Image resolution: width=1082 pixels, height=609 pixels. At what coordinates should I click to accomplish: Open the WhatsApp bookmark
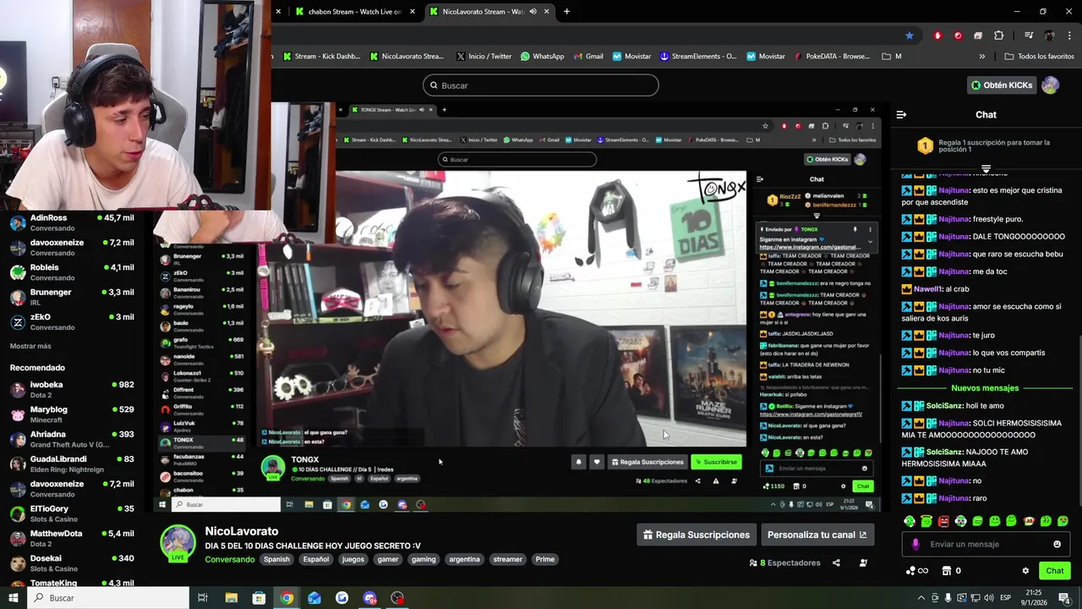point(542,57)
